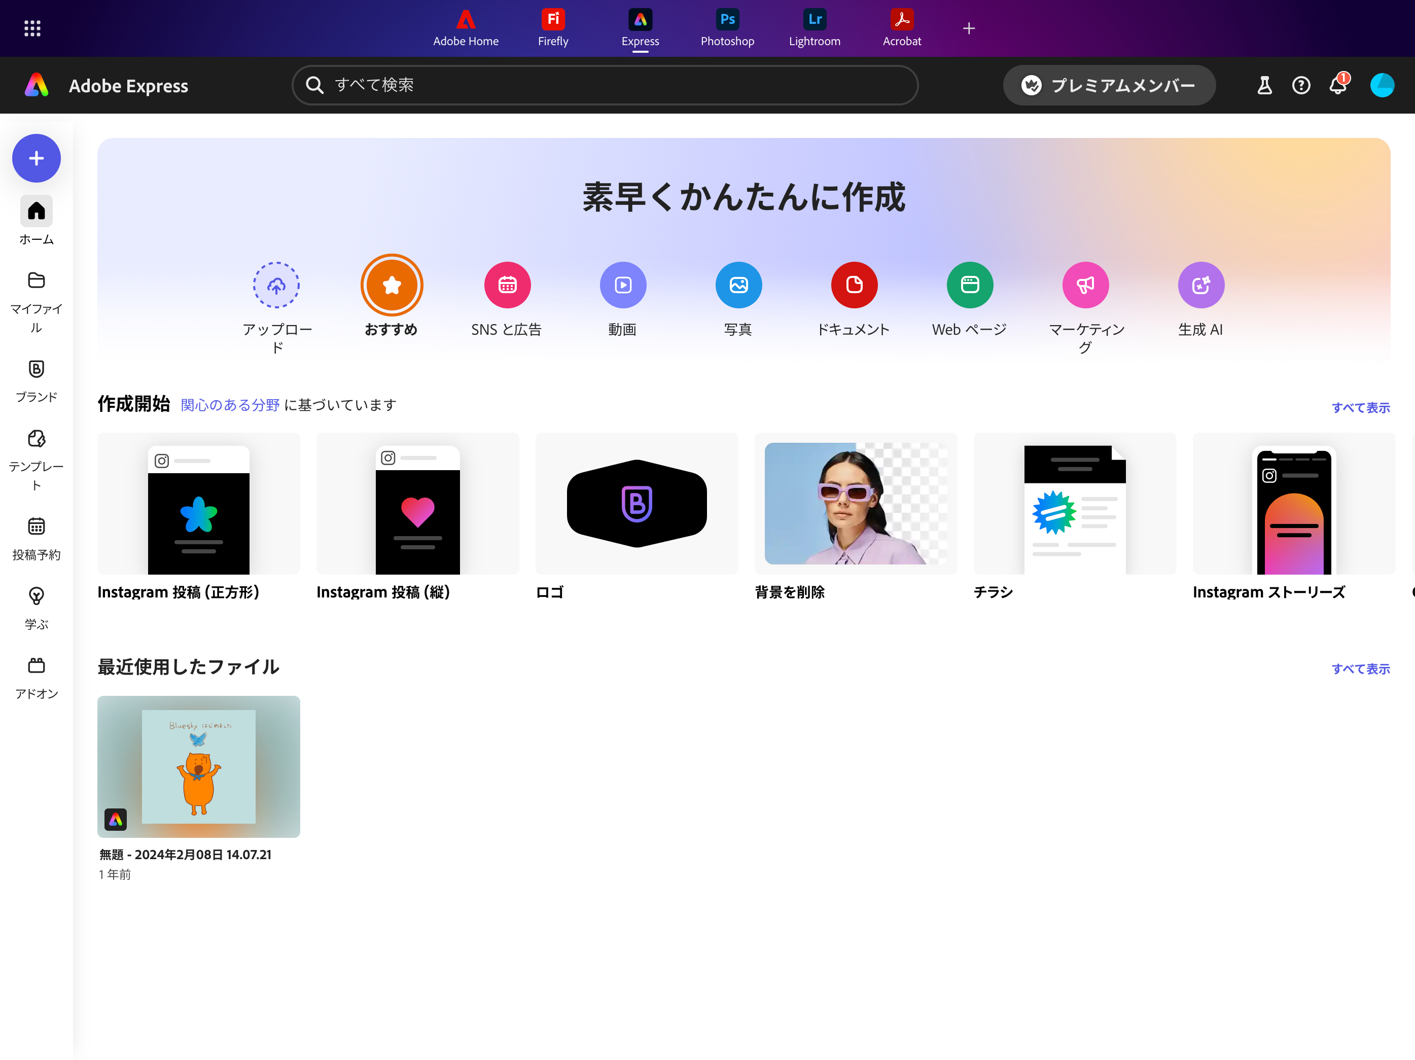Select the マーケティング category

[1085, 285]
